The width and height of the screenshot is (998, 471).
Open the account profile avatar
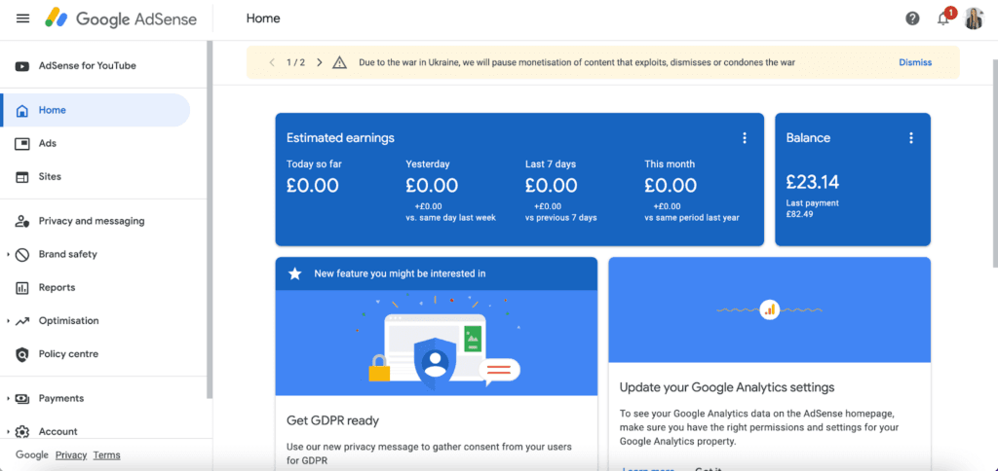point(975,18)
